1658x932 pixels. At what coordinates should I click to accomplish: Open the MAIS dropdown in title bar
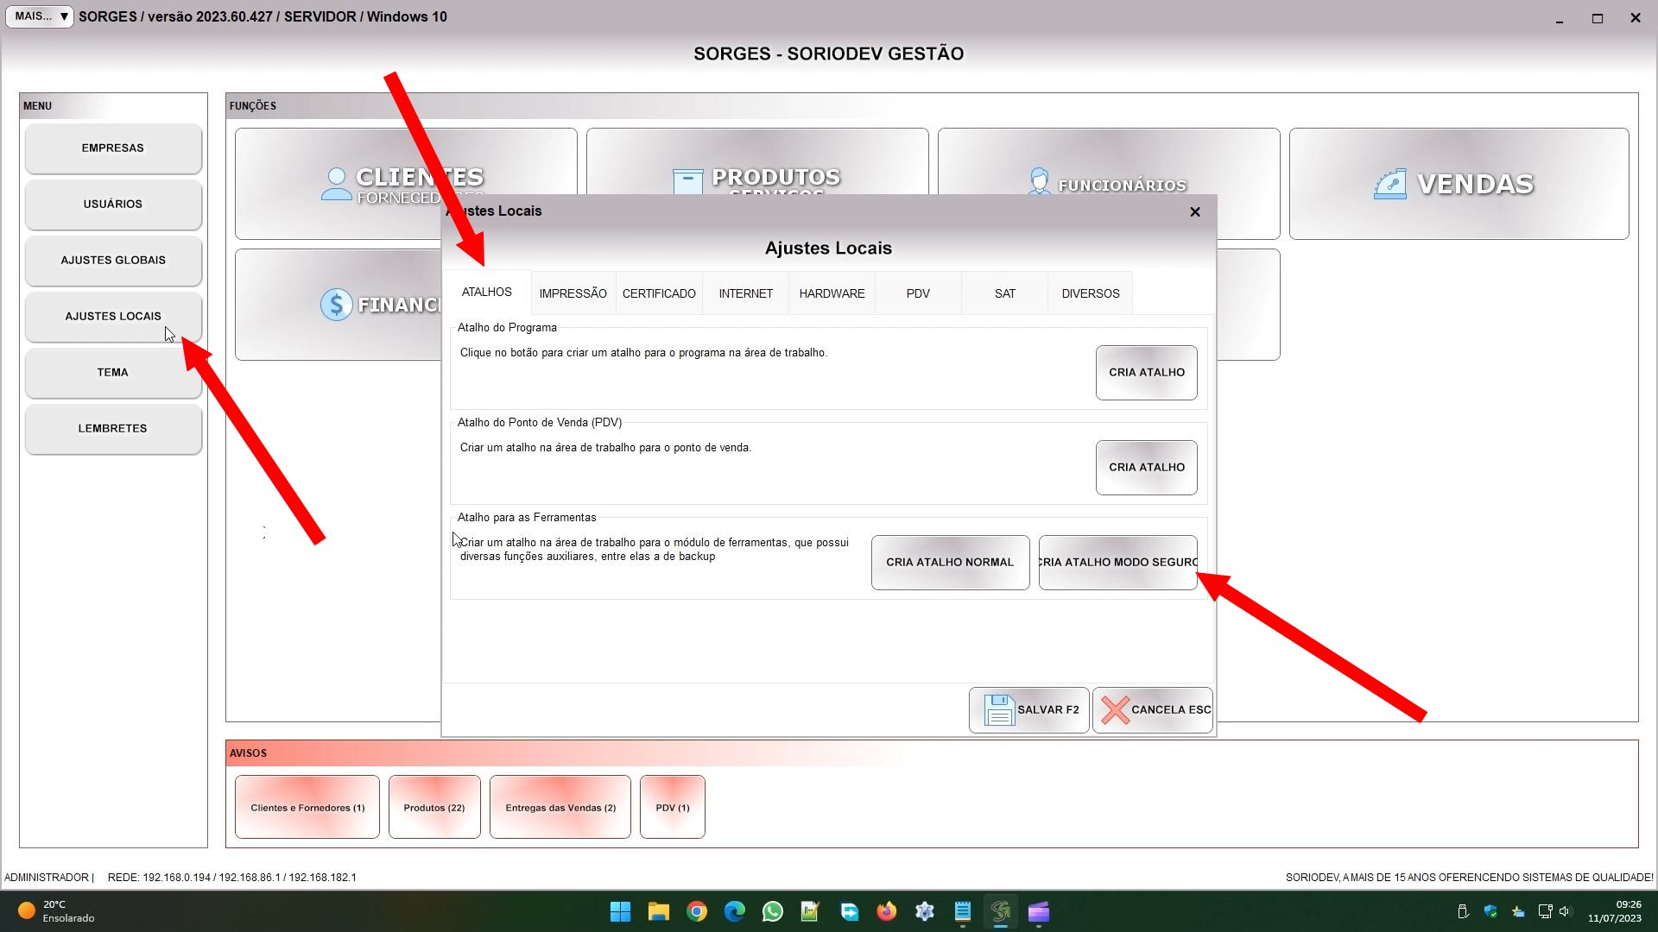click(40, 16)
